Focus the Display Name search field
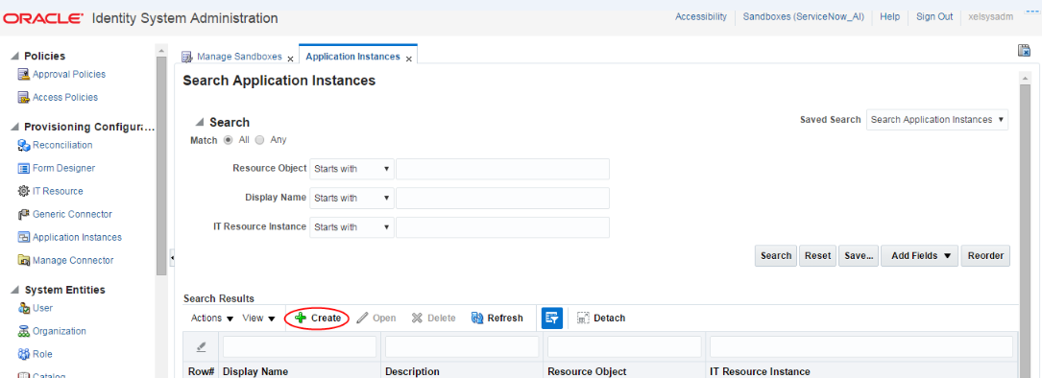Screen dimensions: 1042x378 502,198
